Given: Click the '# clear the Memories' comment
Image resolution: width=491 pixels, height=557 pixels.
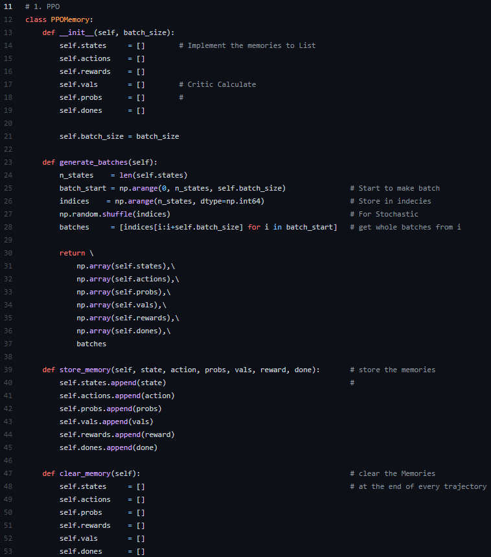Looking at the screenshot, I should [x=393, y=473].
